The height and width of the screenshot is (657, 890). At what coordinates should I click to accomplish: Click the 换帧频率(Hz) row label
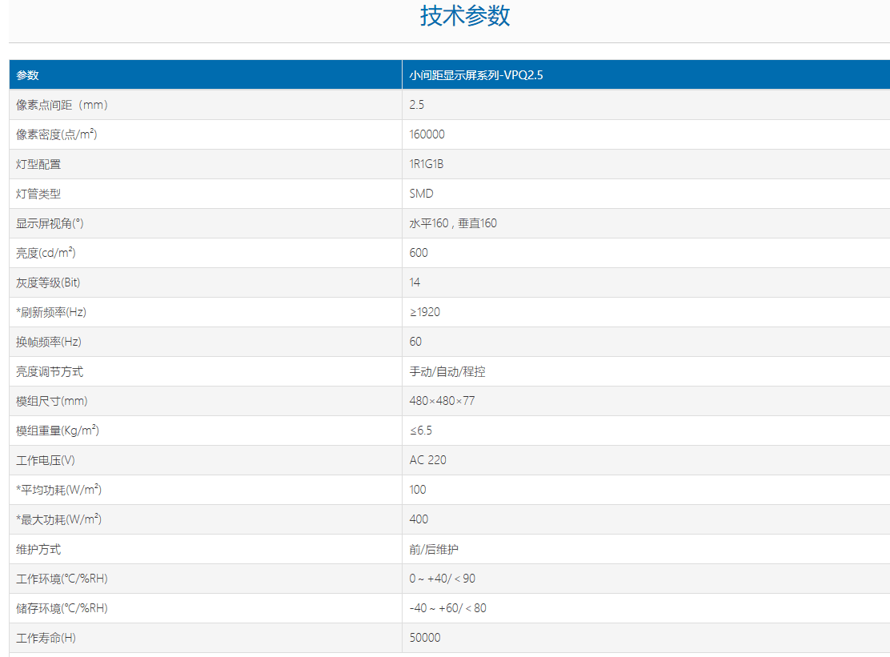(49, 342)
